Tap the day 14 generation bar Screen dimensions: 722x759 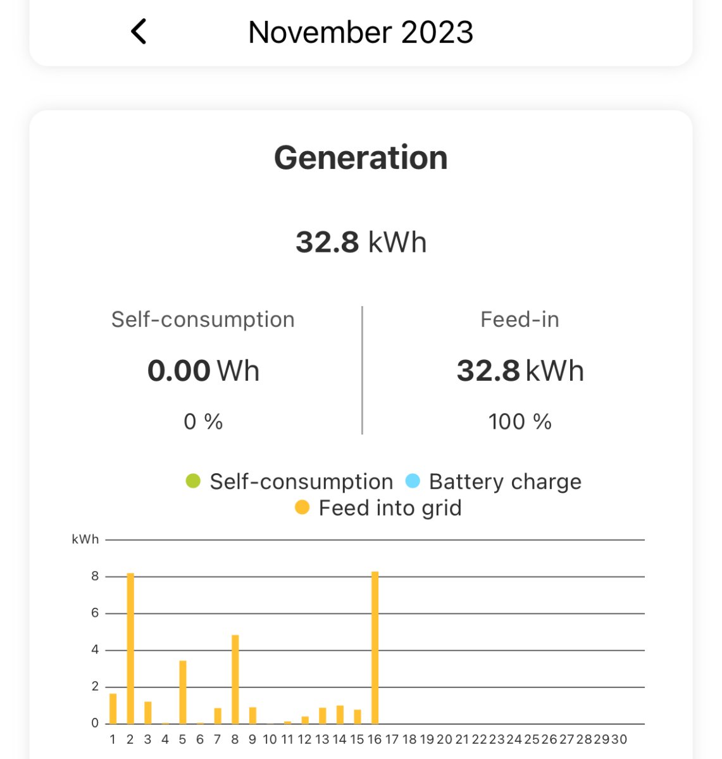340,714
